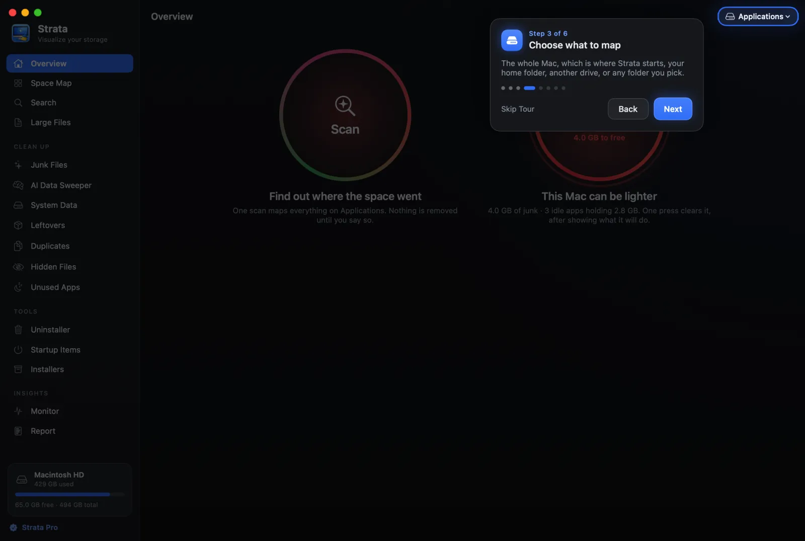Click the Junk Files sparkle icon
Image resolution: width=805 pixels, height=541 pixels.
(19, 165)
